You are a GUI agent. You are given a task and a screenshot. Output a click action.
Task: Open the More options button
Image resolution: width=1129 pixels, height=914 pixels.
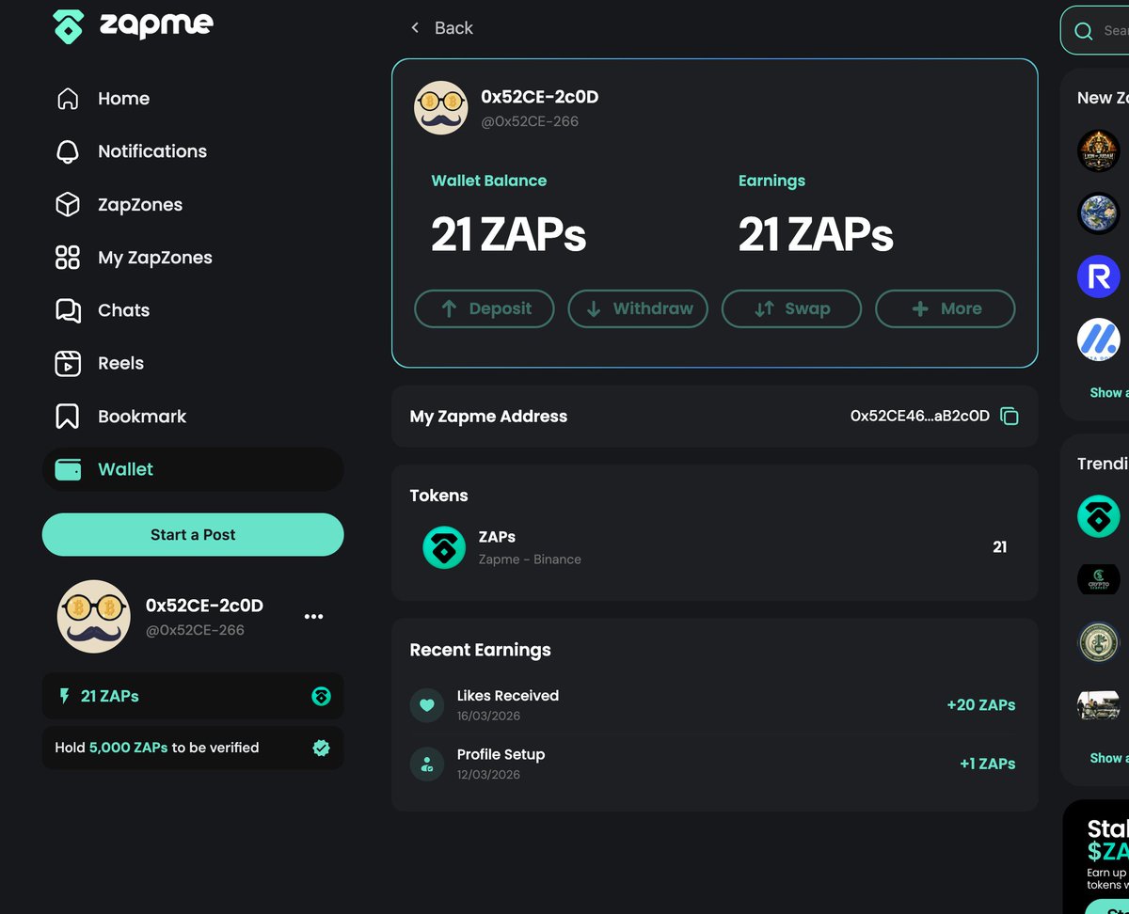point(946,308)
